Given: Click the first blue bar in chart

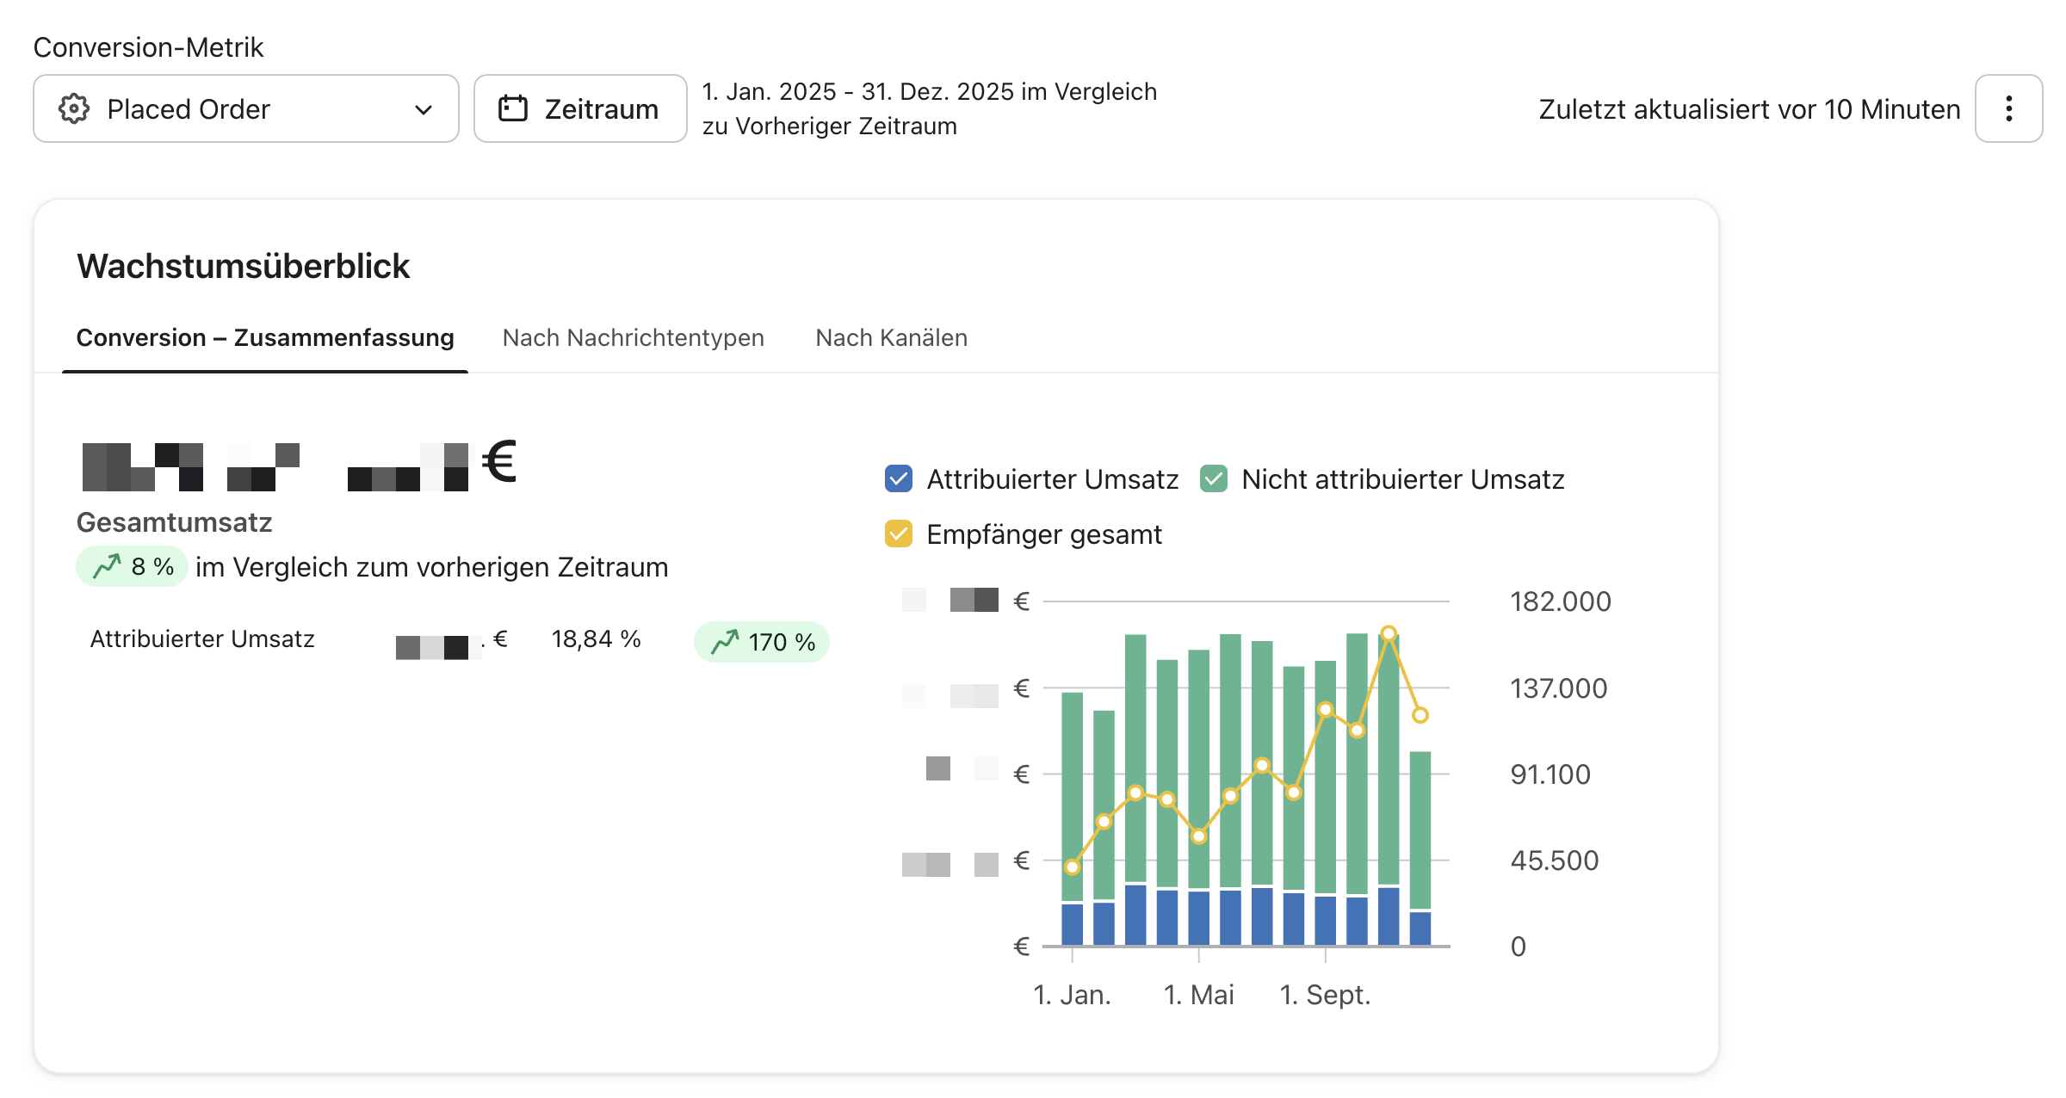Looking at the screenshot, I should click(1072, 924).
